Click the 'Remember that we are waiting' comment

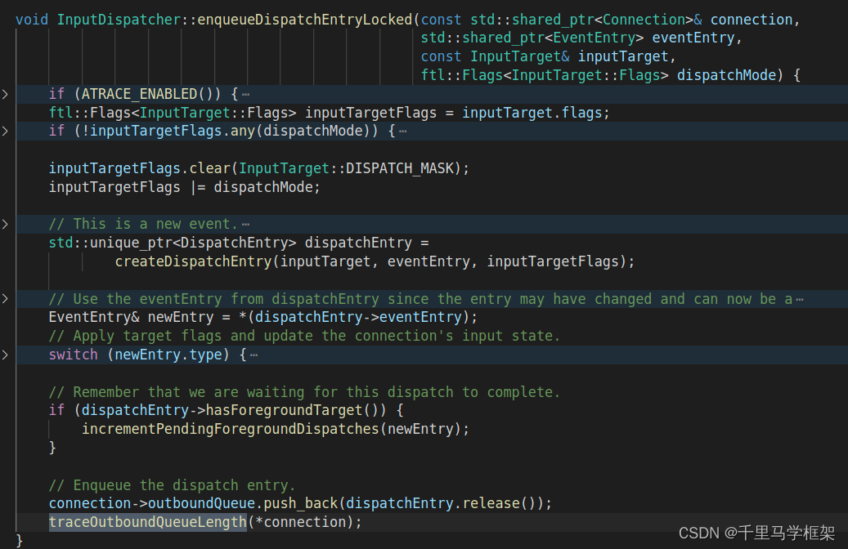click(304, 392)
